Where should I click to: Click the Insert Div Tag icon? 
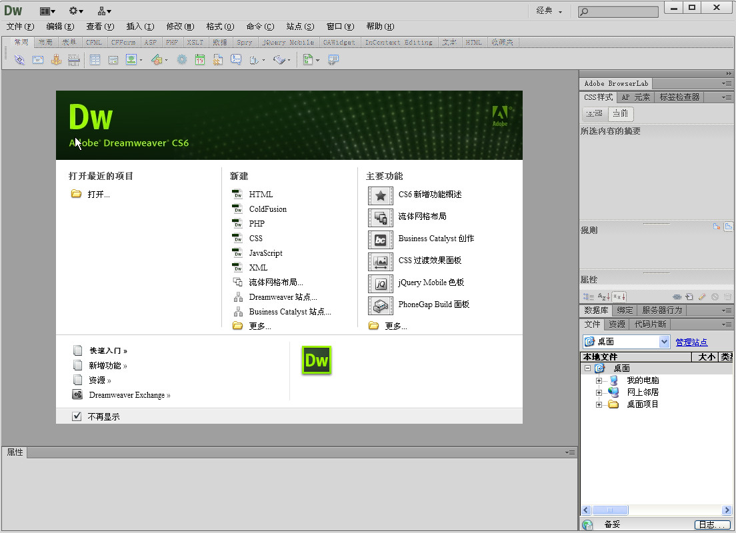[x=113, y=59]
